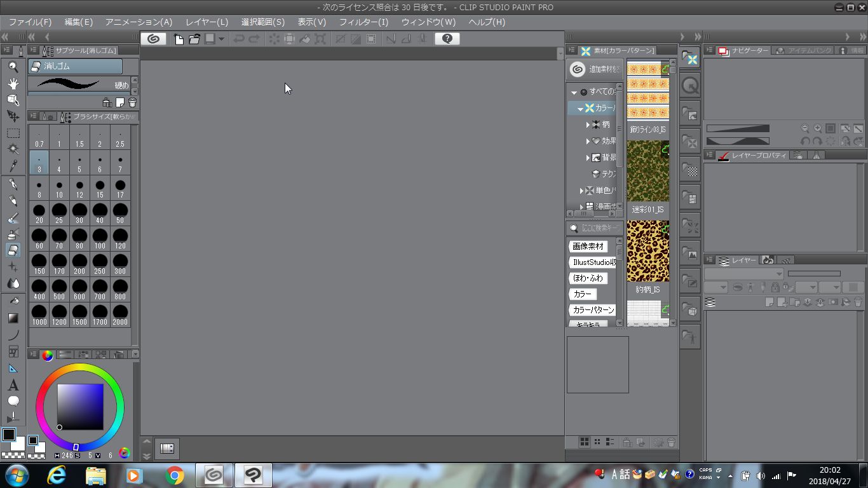Open the レイヤー(L) menu
Viewport: 868px width, 488px height.
207,22
